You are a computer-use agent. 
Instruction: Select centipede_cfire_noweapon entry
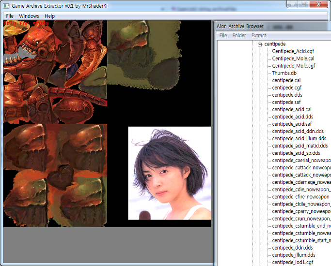coord(301,197)
